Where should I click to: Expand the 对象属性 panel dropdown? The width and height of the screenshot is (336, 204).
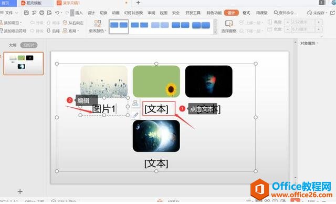coord(317,43)
